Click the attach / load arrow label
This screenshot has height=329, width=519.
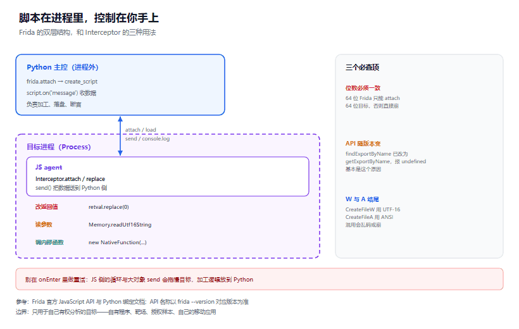pos(141,130)
